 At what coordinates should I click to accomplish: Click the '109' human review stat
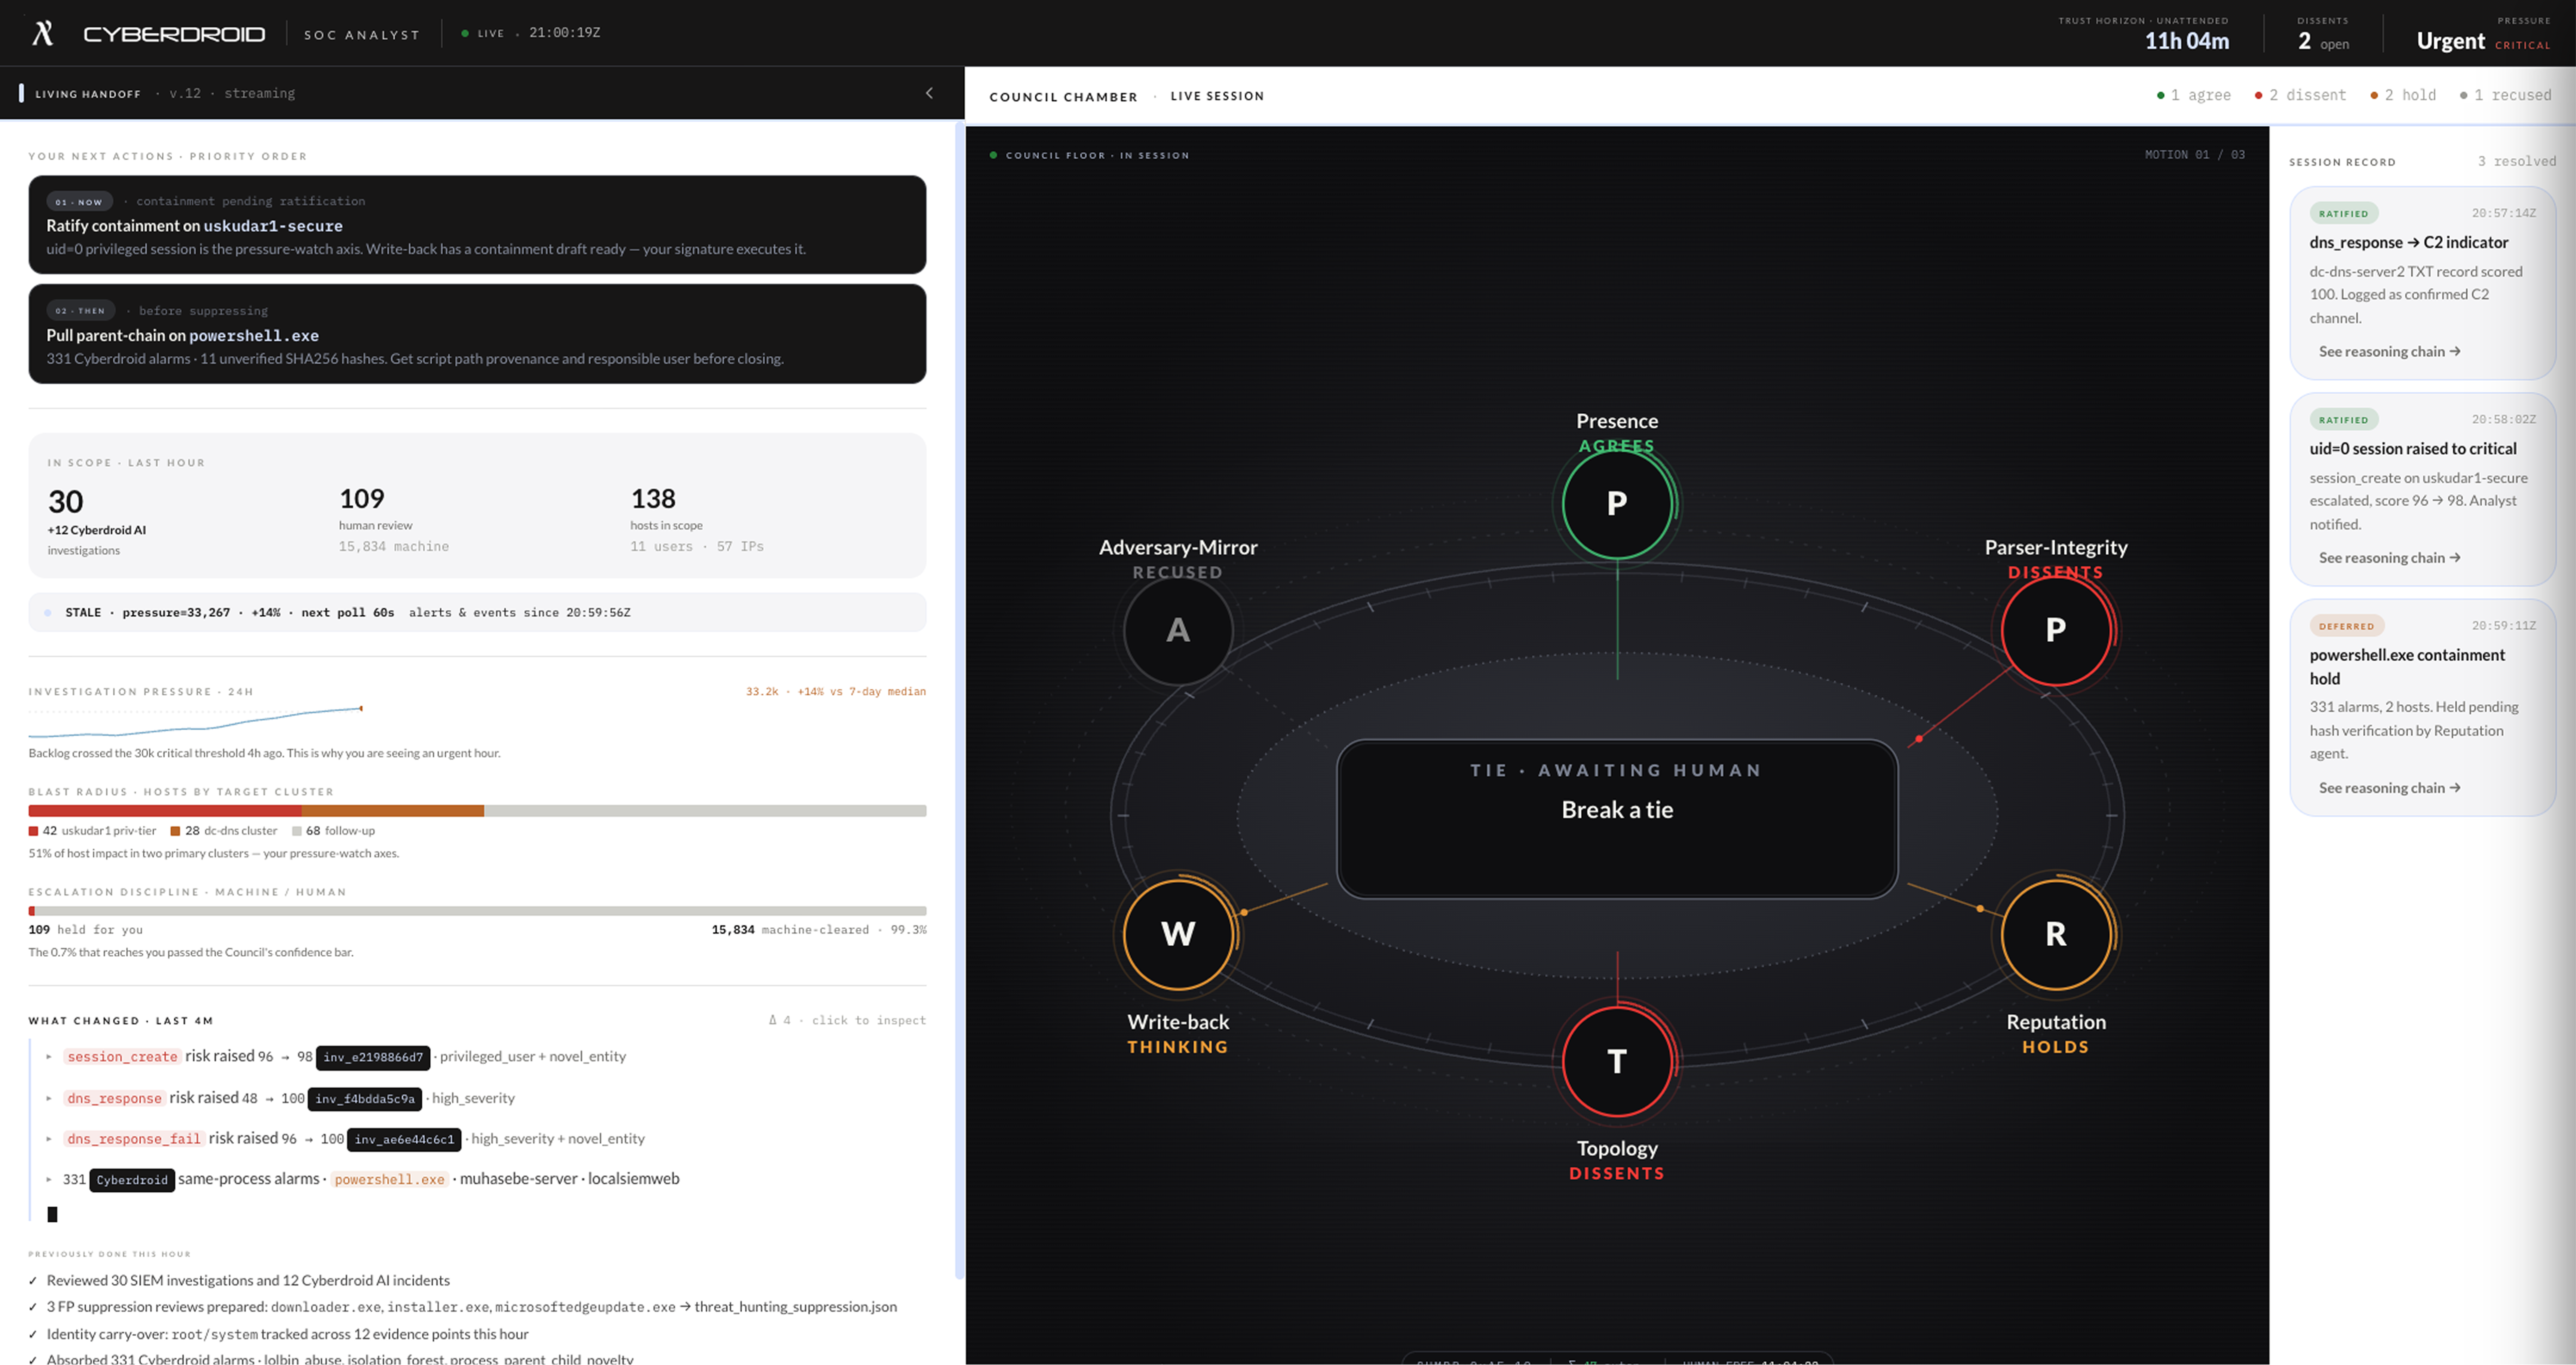pyautogui.click(x=362, y=498)
